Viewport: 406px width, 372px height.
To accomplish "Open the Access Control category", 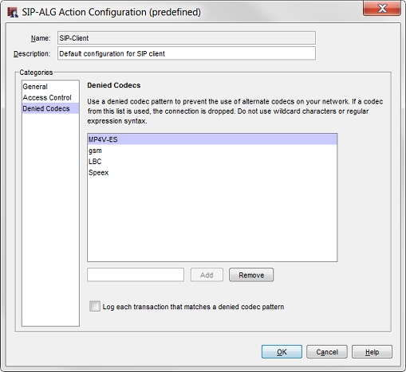I will 50,97.
